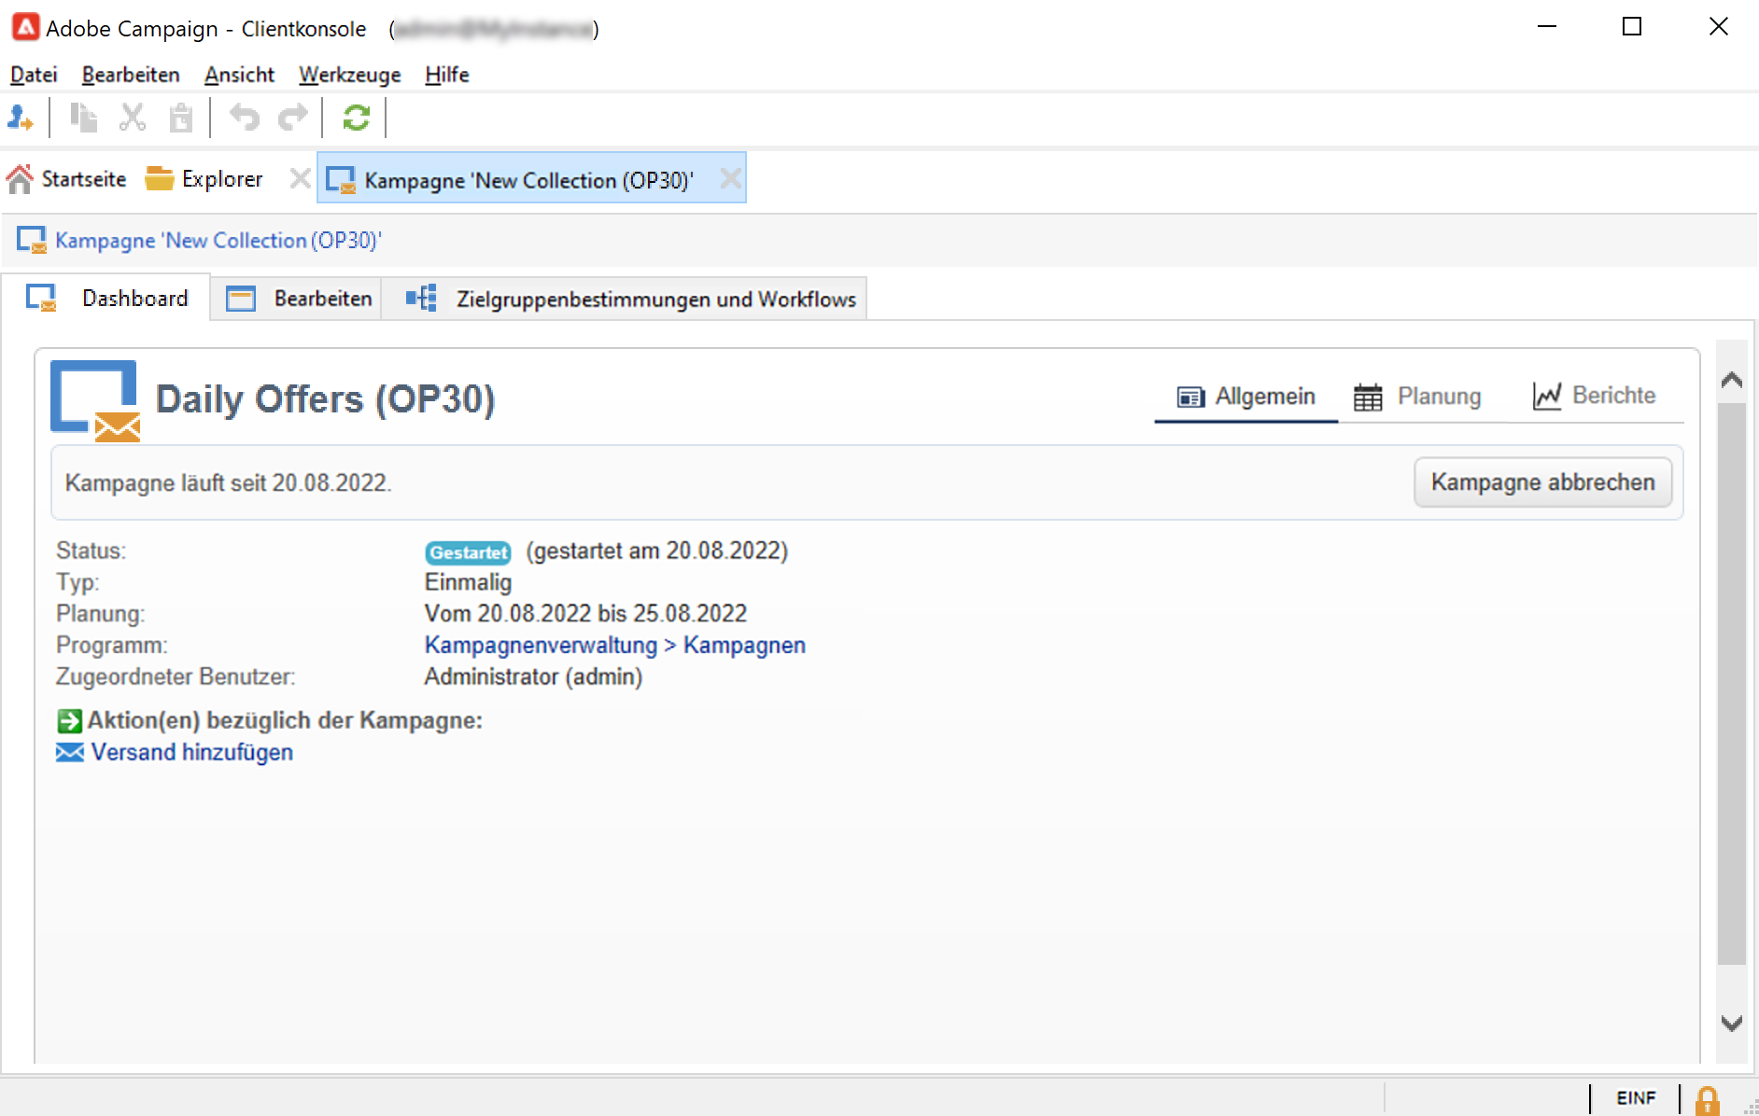1759x1116 pixels.
Task: Close the Kampagne 'New Collection (OP30)' tab
Action: [731, 178]
